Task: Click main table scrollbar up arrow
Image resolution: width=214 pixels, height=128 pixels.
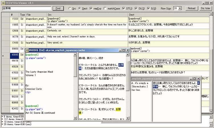Action: pyautogui.click(x=211, y=14)
